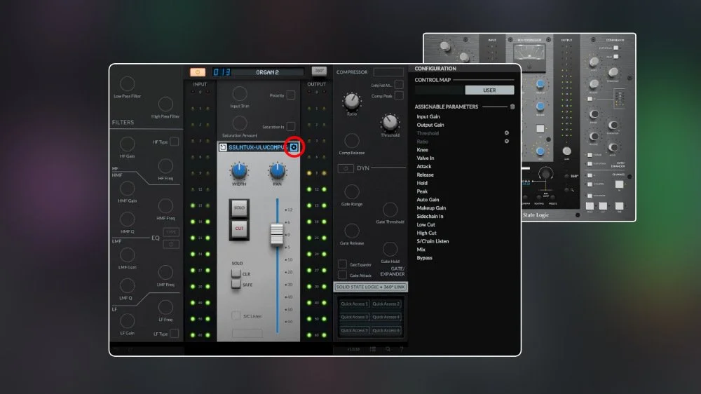Viewport: 701px width, 394px height.
Task: Click the Low Pass Filter knob
Action: 127,83
